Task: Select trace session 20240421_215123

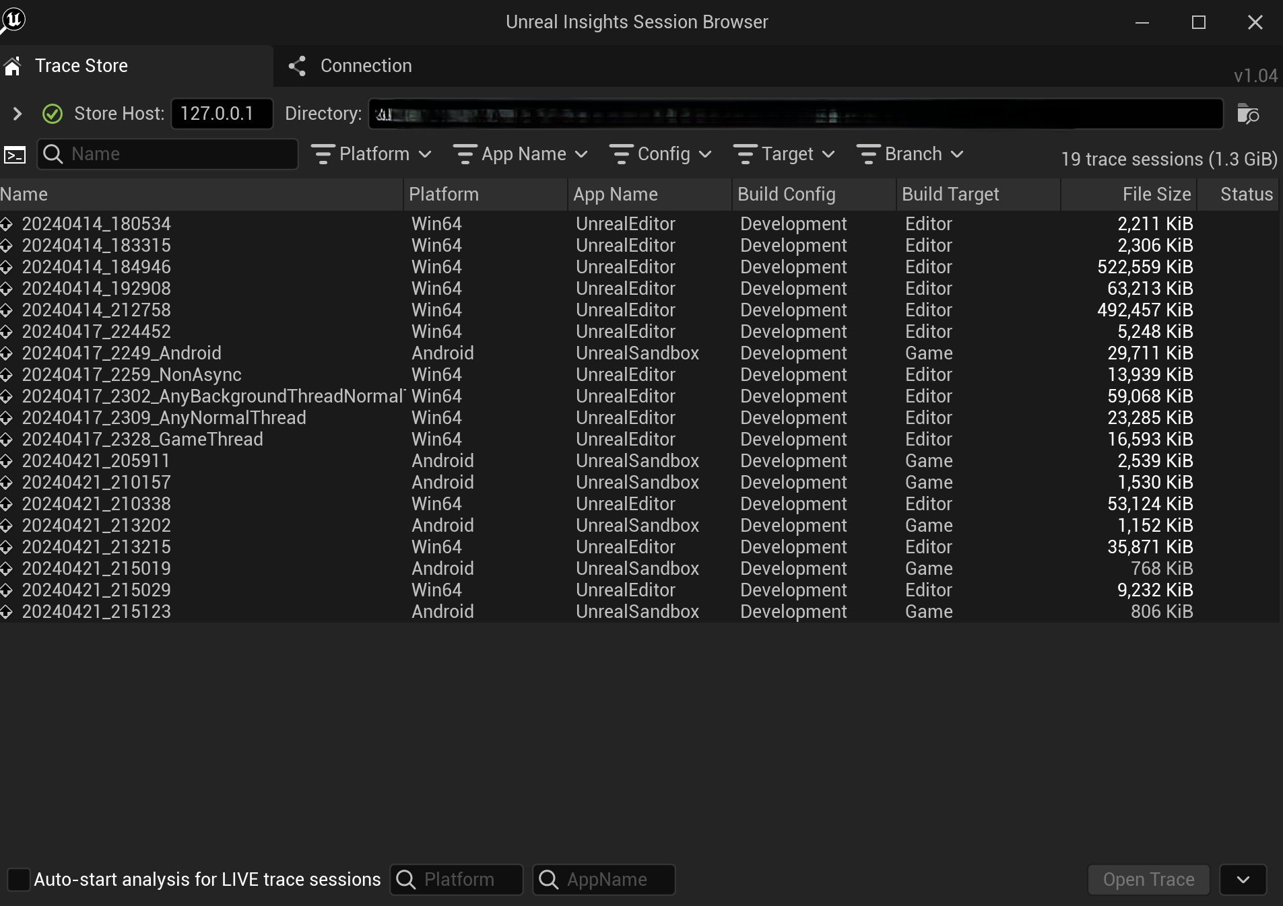Action: point(639,611)
